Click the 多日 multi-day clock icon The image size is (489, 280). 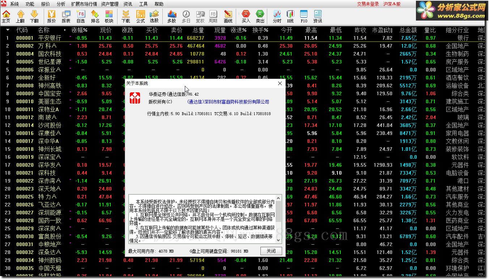(x=186, y=17)
